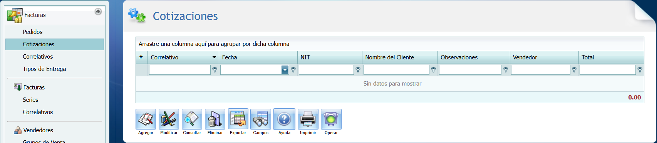Open the Vendedores section item
Viewport: 657px width, 143px height.
coord(38,130)
